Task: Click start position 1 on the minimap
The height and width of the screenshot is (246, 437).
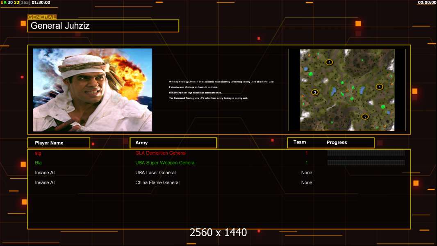Action: [x=379, y=87]
